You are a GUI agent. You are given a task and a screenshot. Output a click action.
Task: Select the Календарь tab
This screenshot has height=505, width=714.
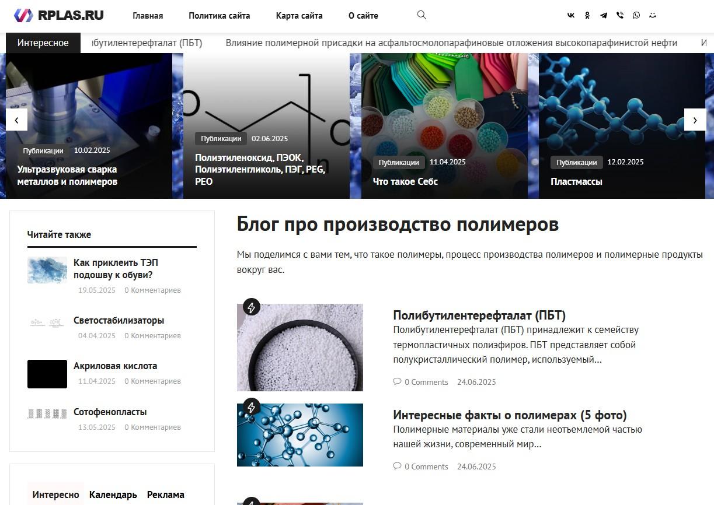coord(113,495)
